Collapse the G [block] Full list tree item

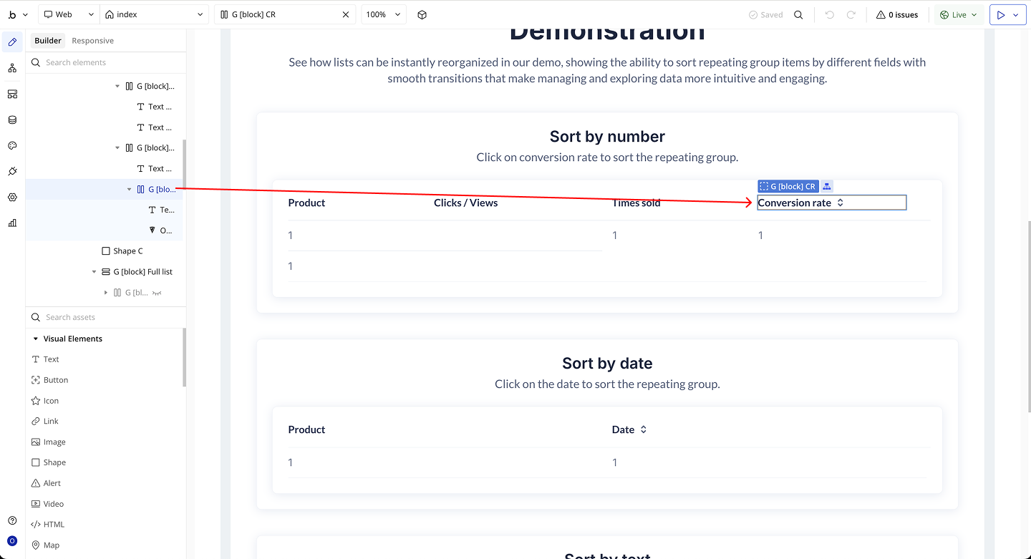[95, 272]
